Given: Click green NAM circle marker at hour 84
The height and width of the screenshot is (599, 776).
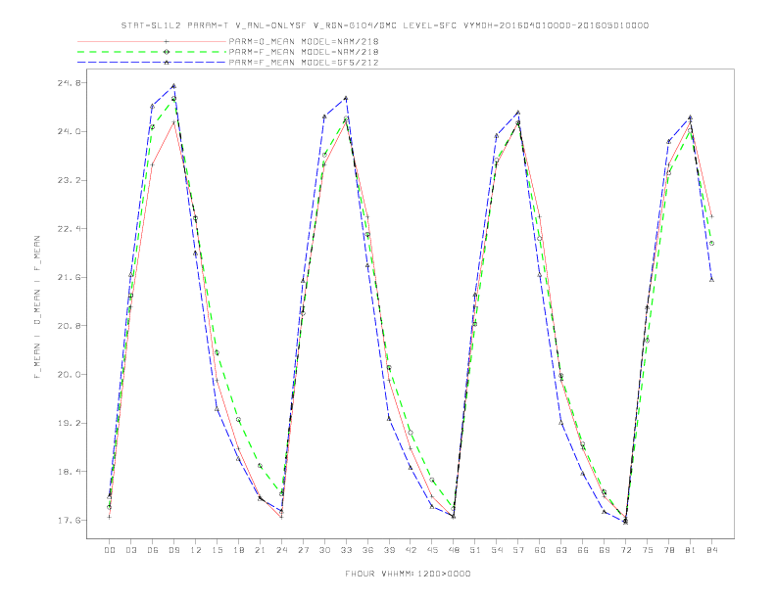Looking at the screenshot, I should tap(711, 243).
